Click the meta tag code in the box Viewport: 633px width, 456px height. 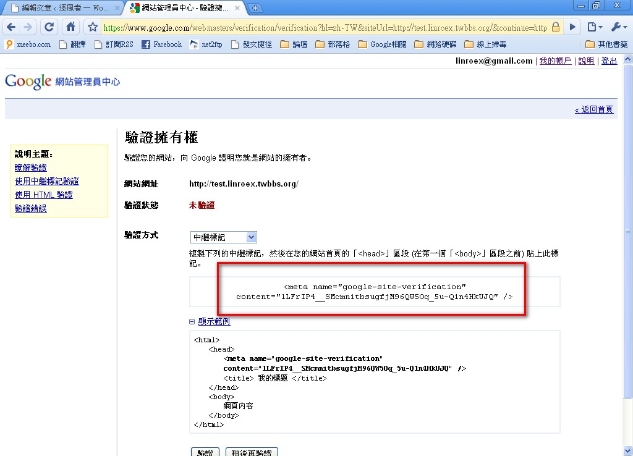pos(375,292)
